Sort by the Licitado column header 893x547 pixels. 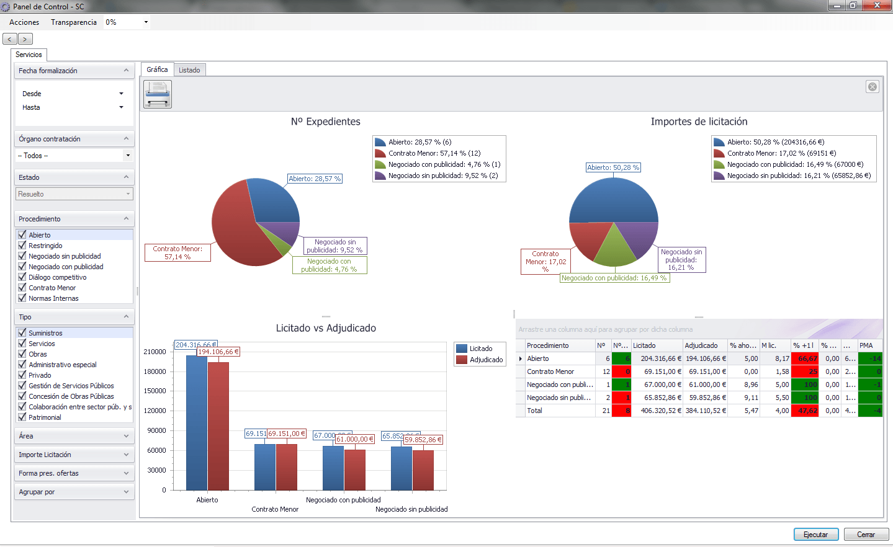657,345
